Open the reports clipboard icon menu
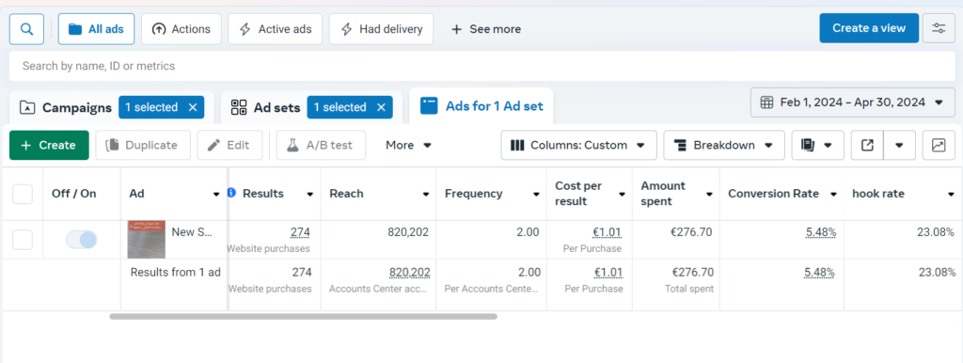This screenshot has height=363, width=963. click(817, 145)
